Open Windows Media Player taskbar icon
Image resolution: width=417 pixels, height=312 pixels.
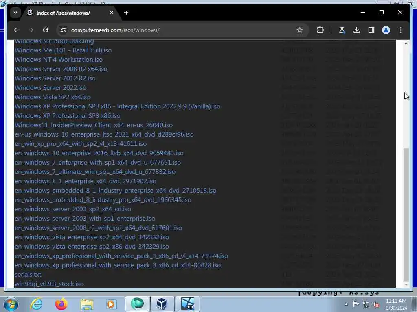[111, 304]
